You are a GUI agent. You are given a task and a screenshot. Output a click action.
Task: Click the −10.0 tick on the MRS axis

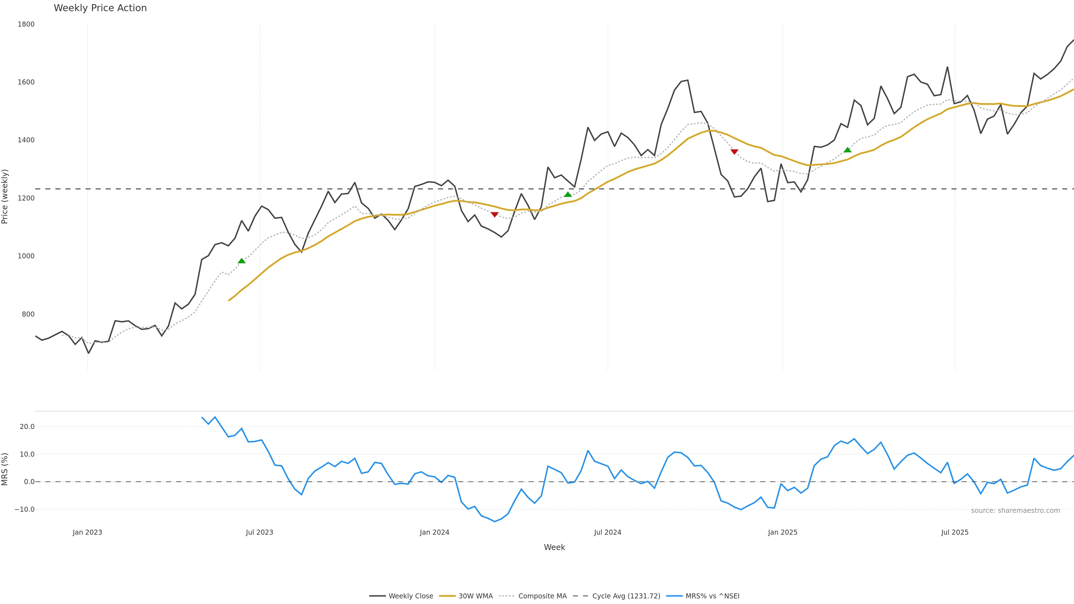(x=25, y=509)
